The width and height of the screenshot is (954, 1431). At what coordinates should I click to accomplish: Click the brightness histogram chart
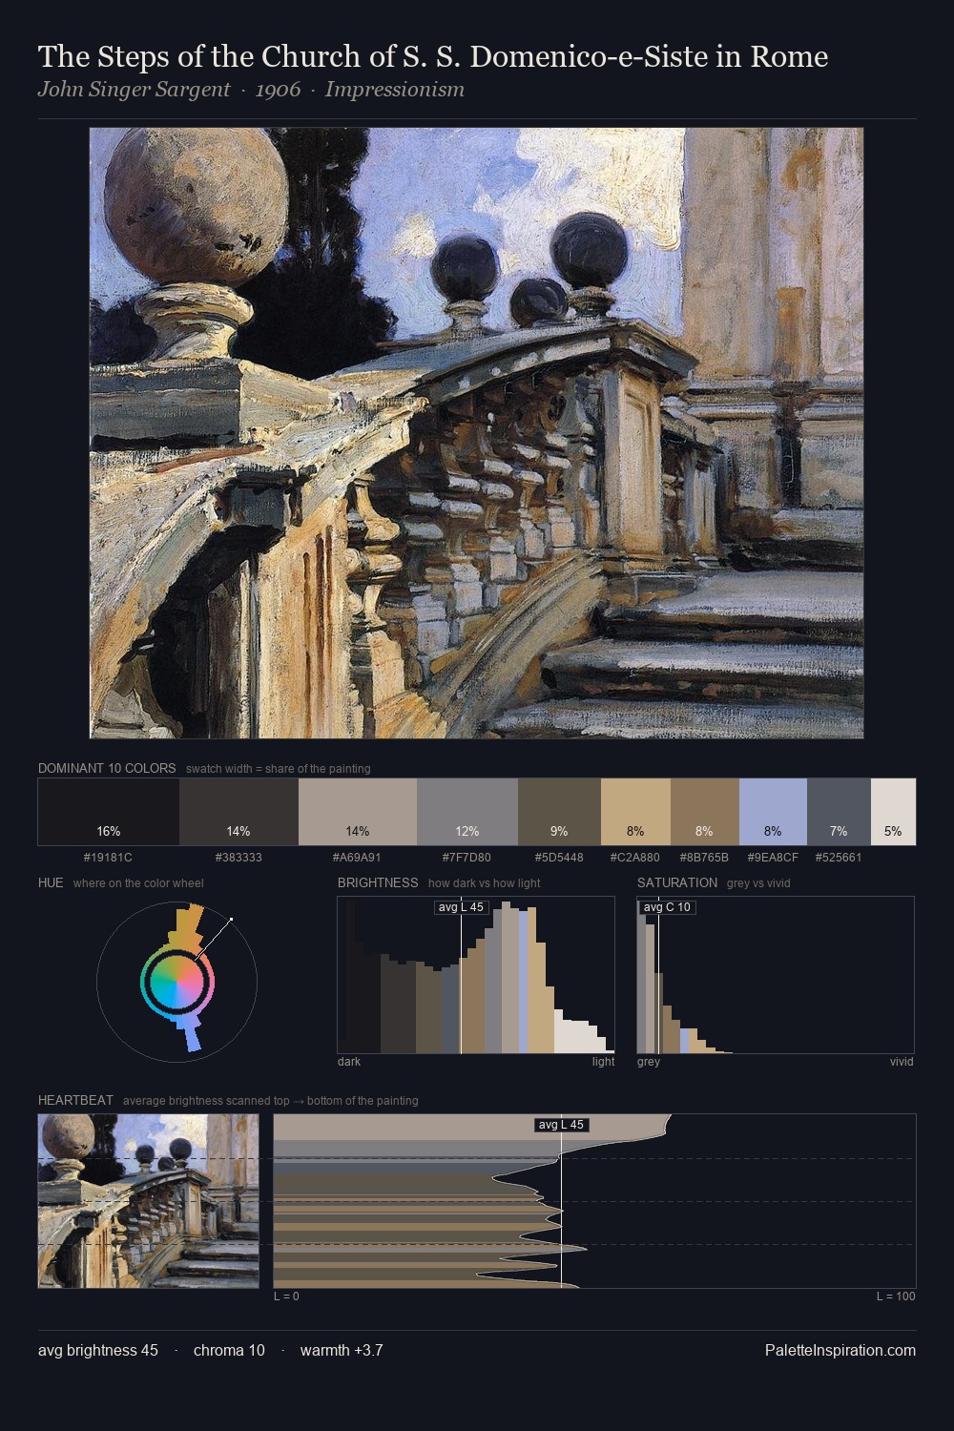476,975
